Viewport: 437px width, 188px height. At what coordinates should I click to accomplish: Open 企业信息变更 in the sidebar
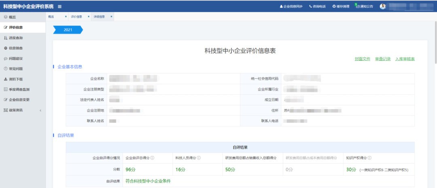pyautogui.click(x=23, y=100)
